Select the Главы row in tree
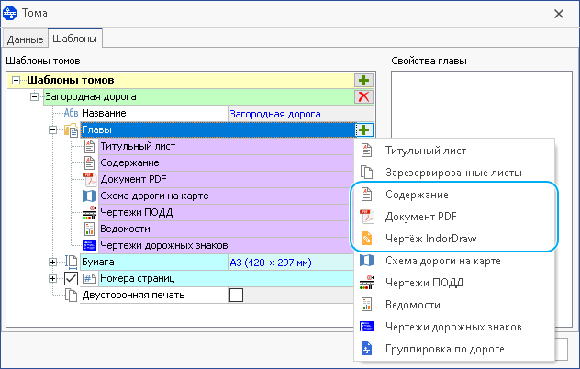 coord(217,130)
